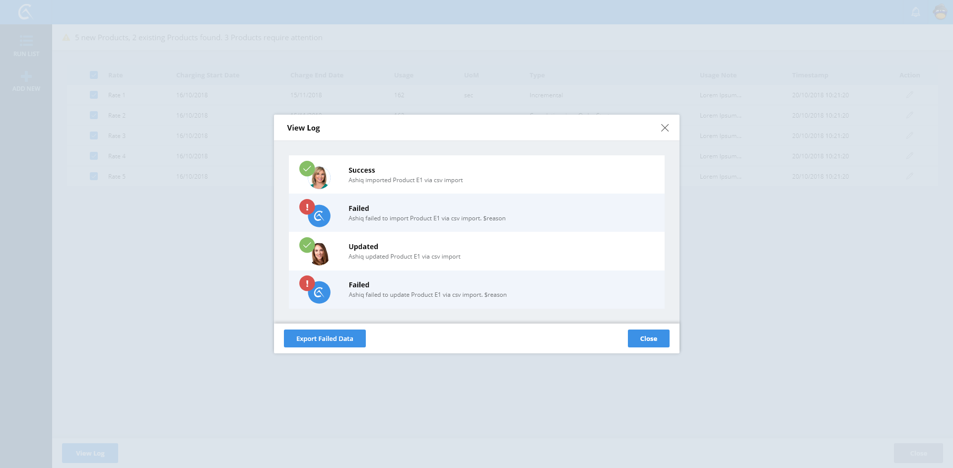This screenshot has width=953, height=468.
Task: Sort by Charging Start Date column header
Action: [207, 75]
